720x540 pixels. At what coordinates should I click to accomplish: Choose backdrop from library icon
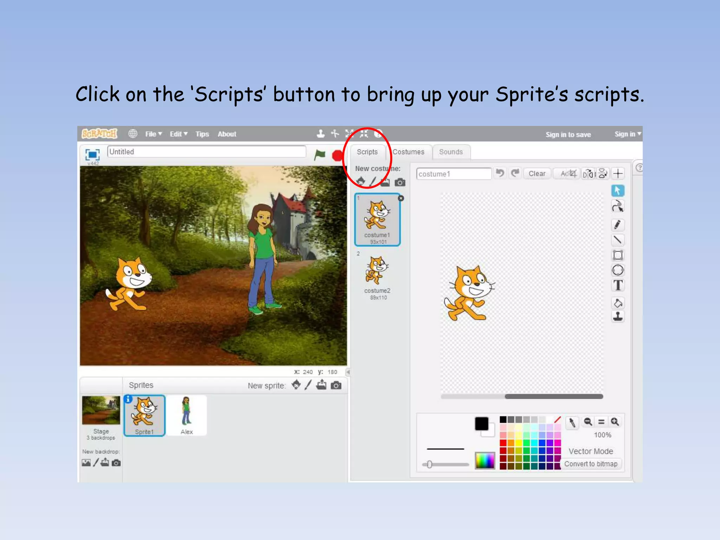click(x=86, y=463)
